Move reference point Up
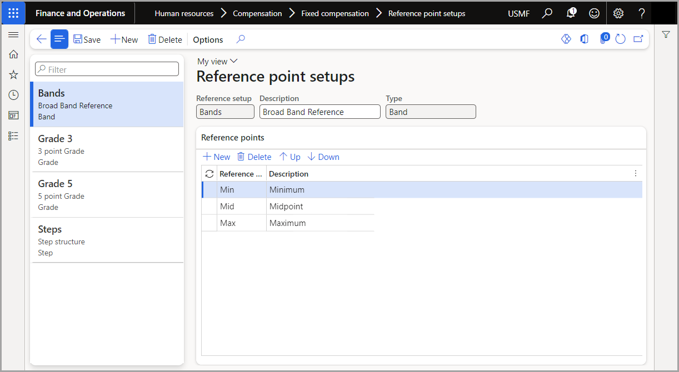679x372 pixels. point(290,157)
